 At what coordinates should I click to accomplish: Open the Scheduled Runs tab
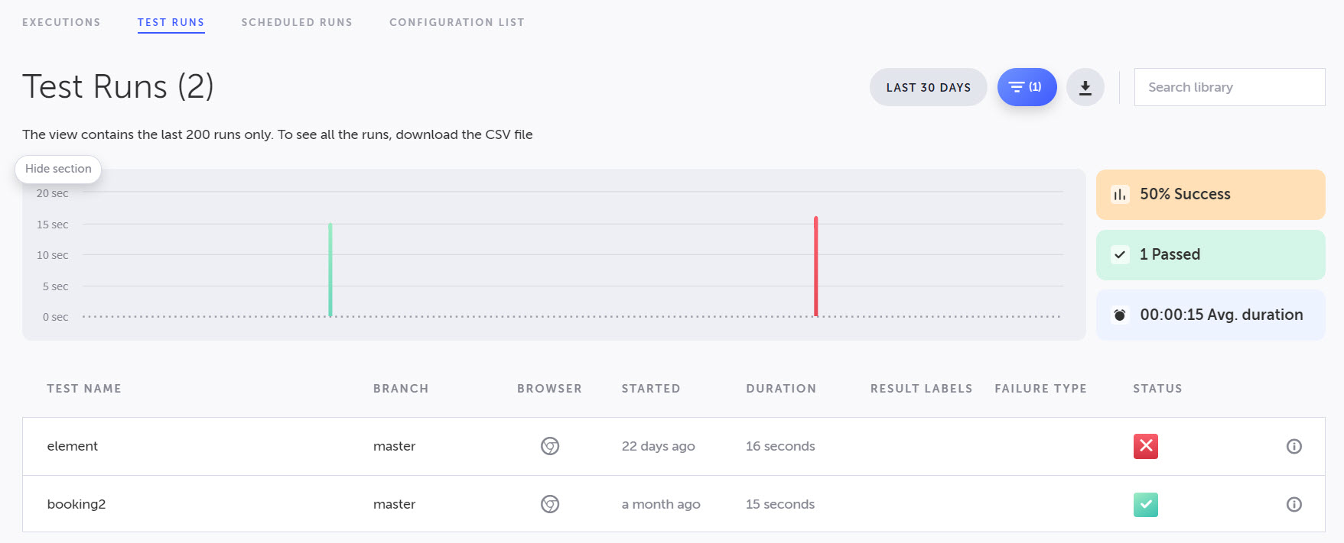click(x=297, y=22)
